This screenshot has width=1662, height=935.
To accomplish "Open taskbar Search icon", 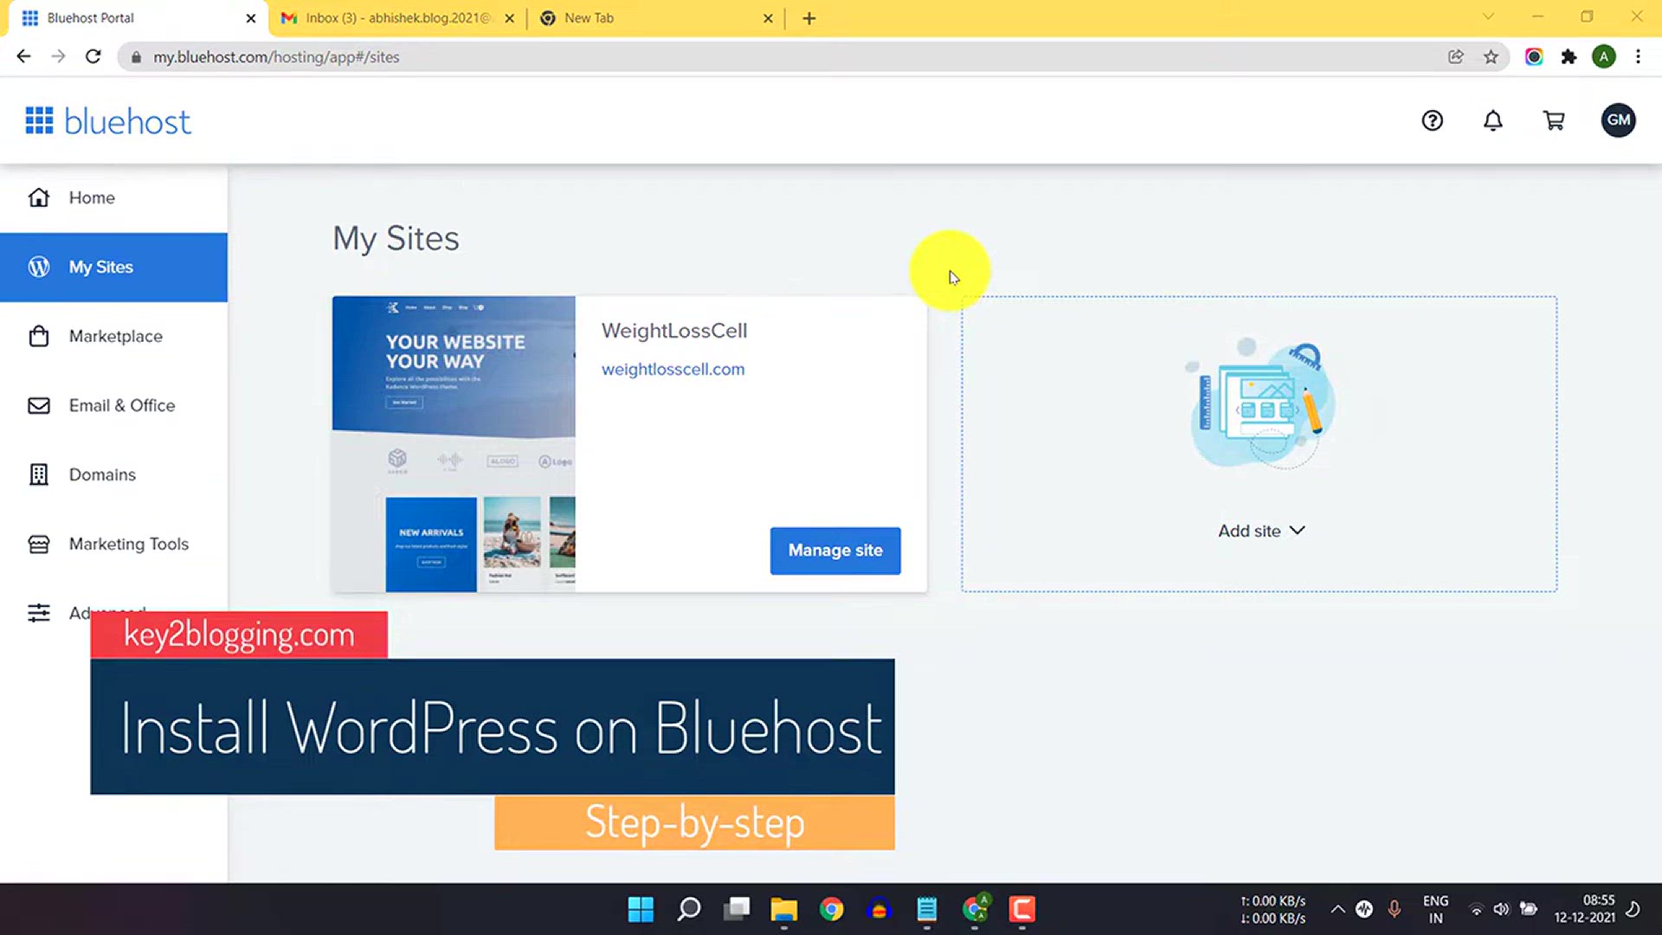I will coord(689,909).
